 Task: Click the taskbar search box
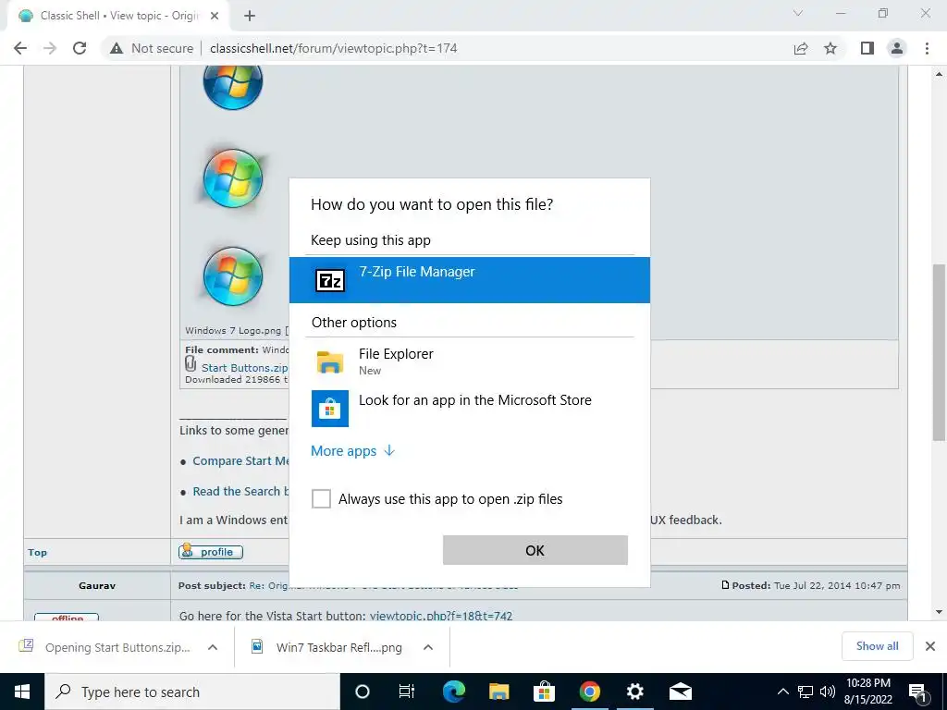(x=192, y=692)
